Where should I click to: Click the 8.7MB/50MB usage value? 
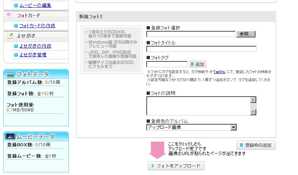20,110
